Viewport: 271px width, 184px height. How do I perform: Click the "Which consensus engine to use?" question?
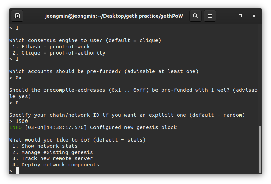point(85,40)
